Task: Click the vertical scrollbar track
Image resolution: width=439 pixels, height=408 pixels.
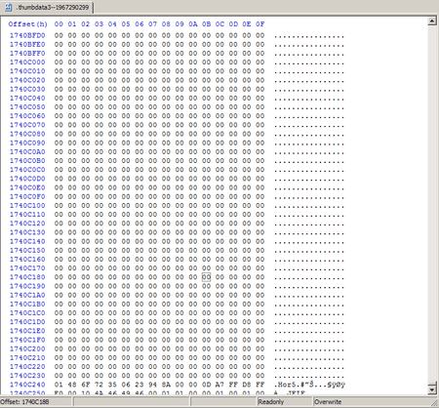Action: pyautogui.click(x=432, y=203)
